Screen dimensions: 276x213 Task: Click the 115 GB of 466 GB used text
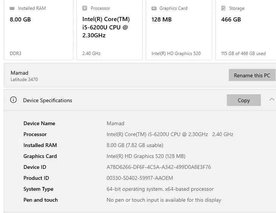243,54
